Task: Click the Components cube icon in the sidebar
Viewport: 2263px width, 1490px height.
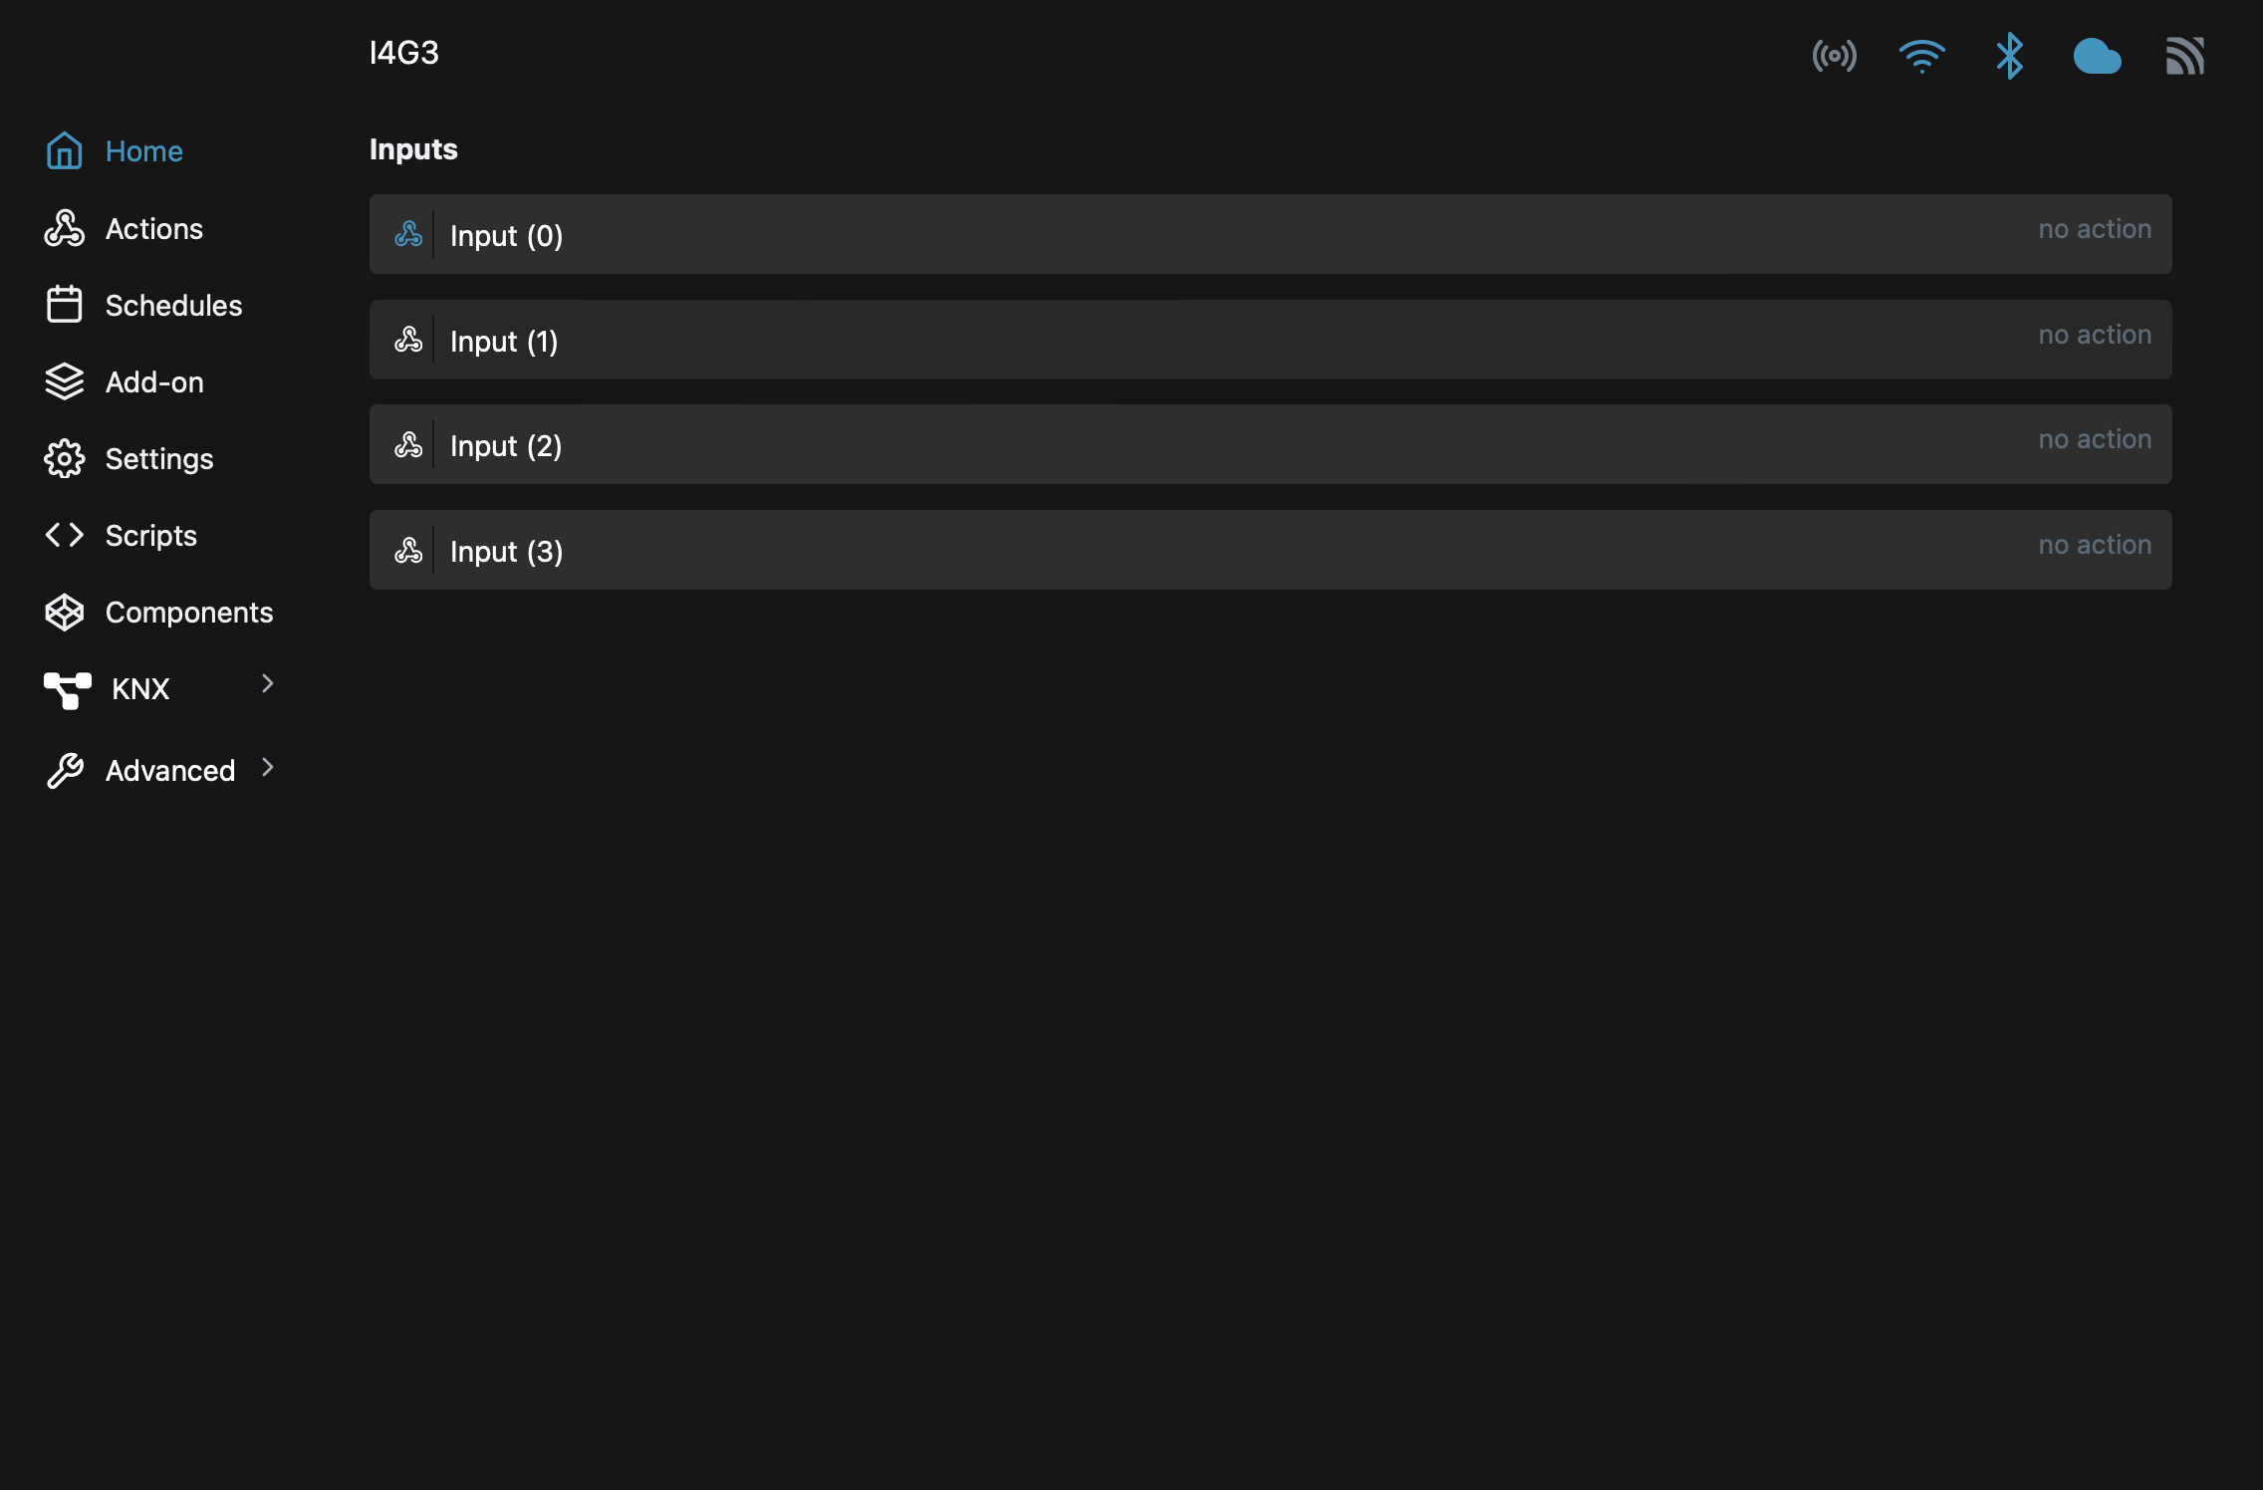Action: [64, 612]
